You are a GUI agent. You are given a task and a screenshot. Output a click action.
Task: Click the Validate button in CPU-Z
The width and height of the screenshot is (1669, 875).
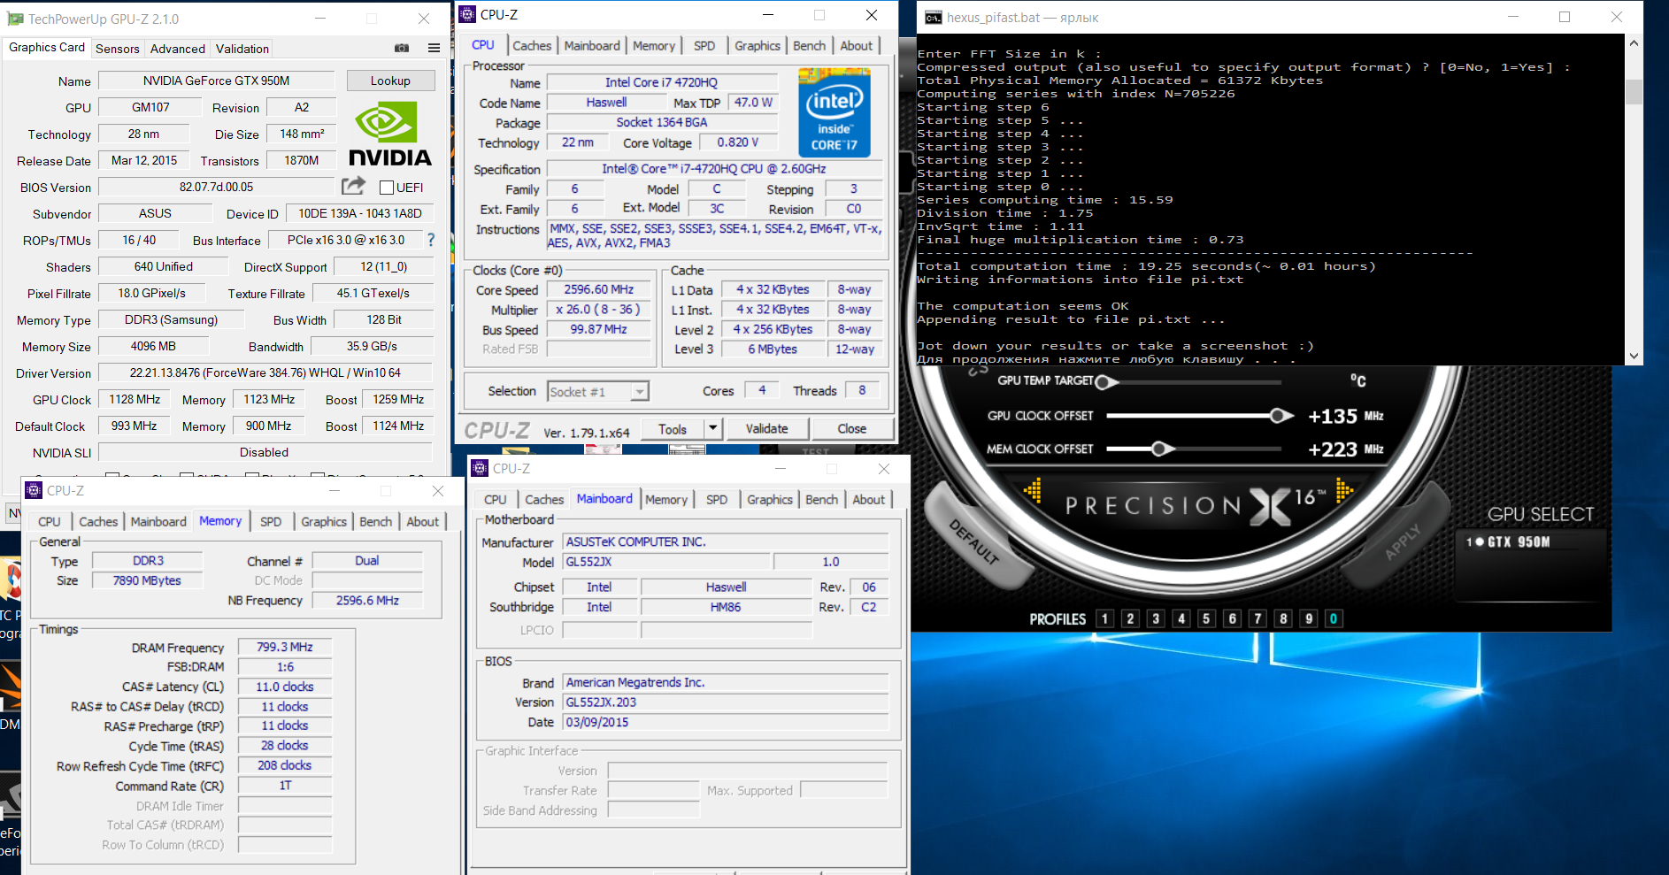[766, 429]
